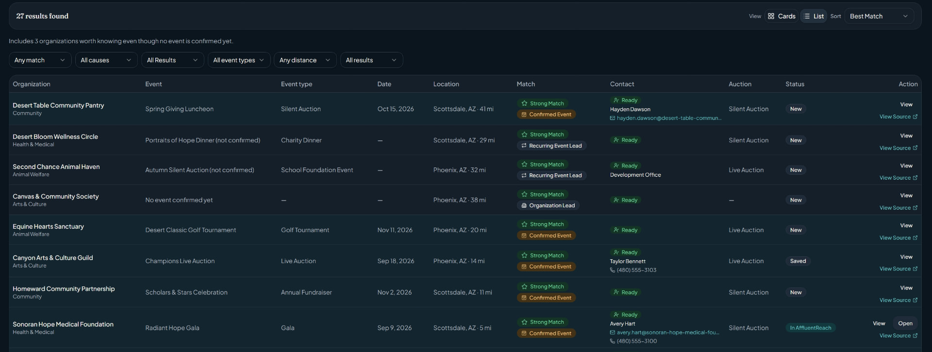The height and width of the screenshot is (352, 932).
Task: View the Canyon Arts & Culture Guild row
Action: [906, 257]
